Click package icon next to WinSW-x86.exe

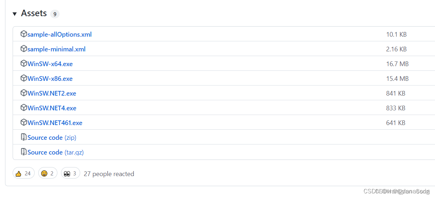[24, 78]
